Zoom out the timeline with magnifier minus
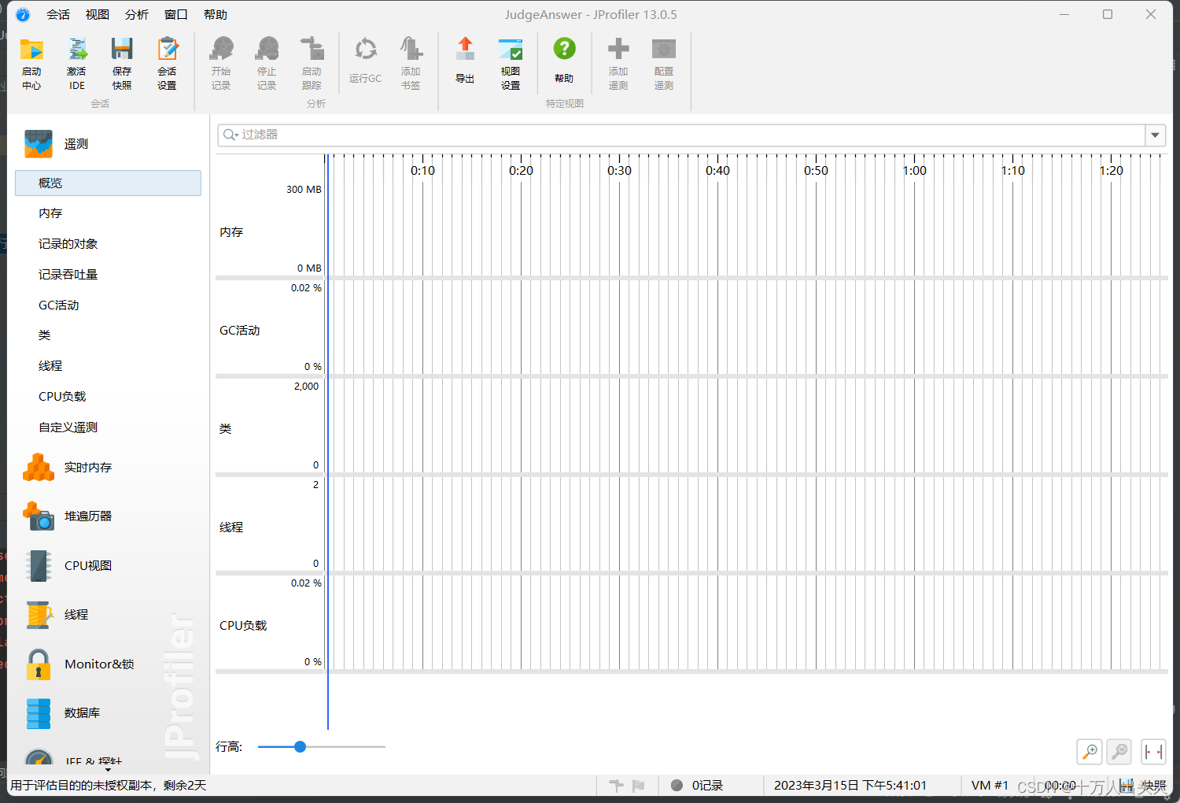 point(1119,752)
